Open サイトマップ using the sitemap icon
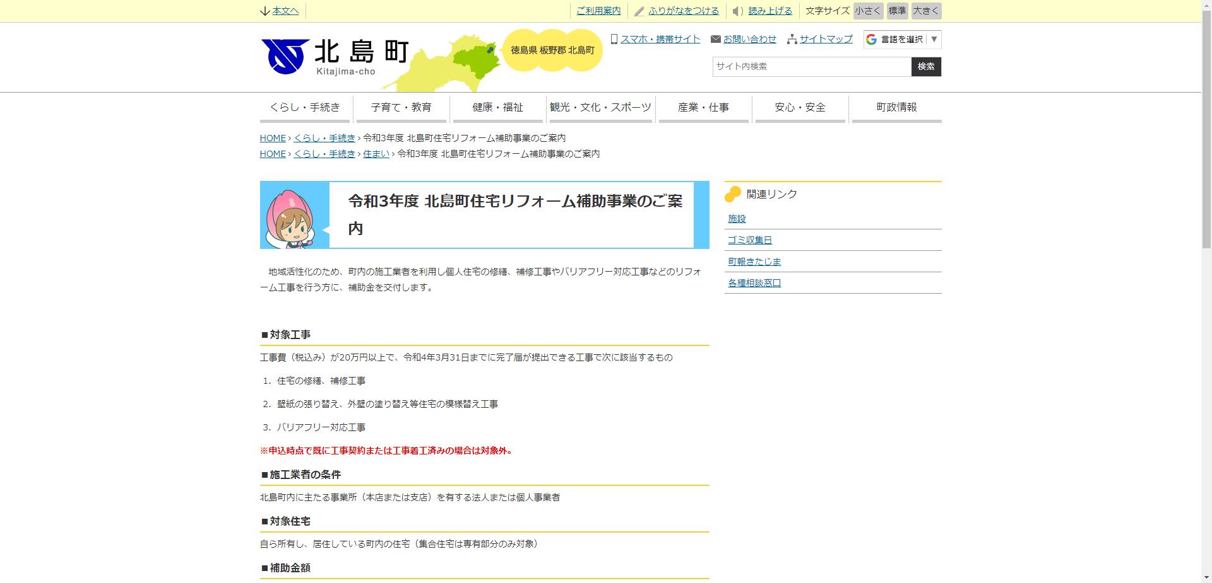The width and height of the screenshot is (1212, 583). 791,40
